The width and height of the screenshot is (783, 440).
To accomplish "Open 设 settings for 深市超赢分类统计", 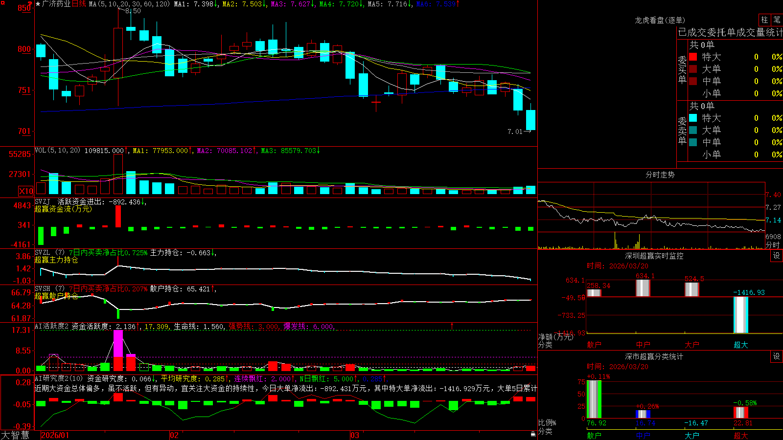I will click(x=777, y=356).
